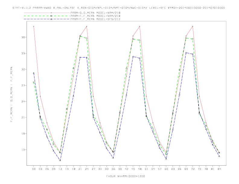Select the green legend entry PARM=F.F_MEAN MODEL=NAM/218
239x184 pixels.
coord(95,16)
